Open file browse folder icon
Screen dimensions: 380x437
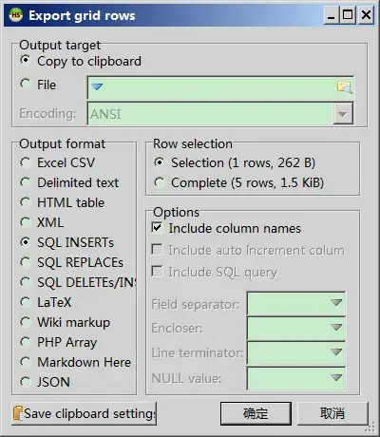(344, 86)
